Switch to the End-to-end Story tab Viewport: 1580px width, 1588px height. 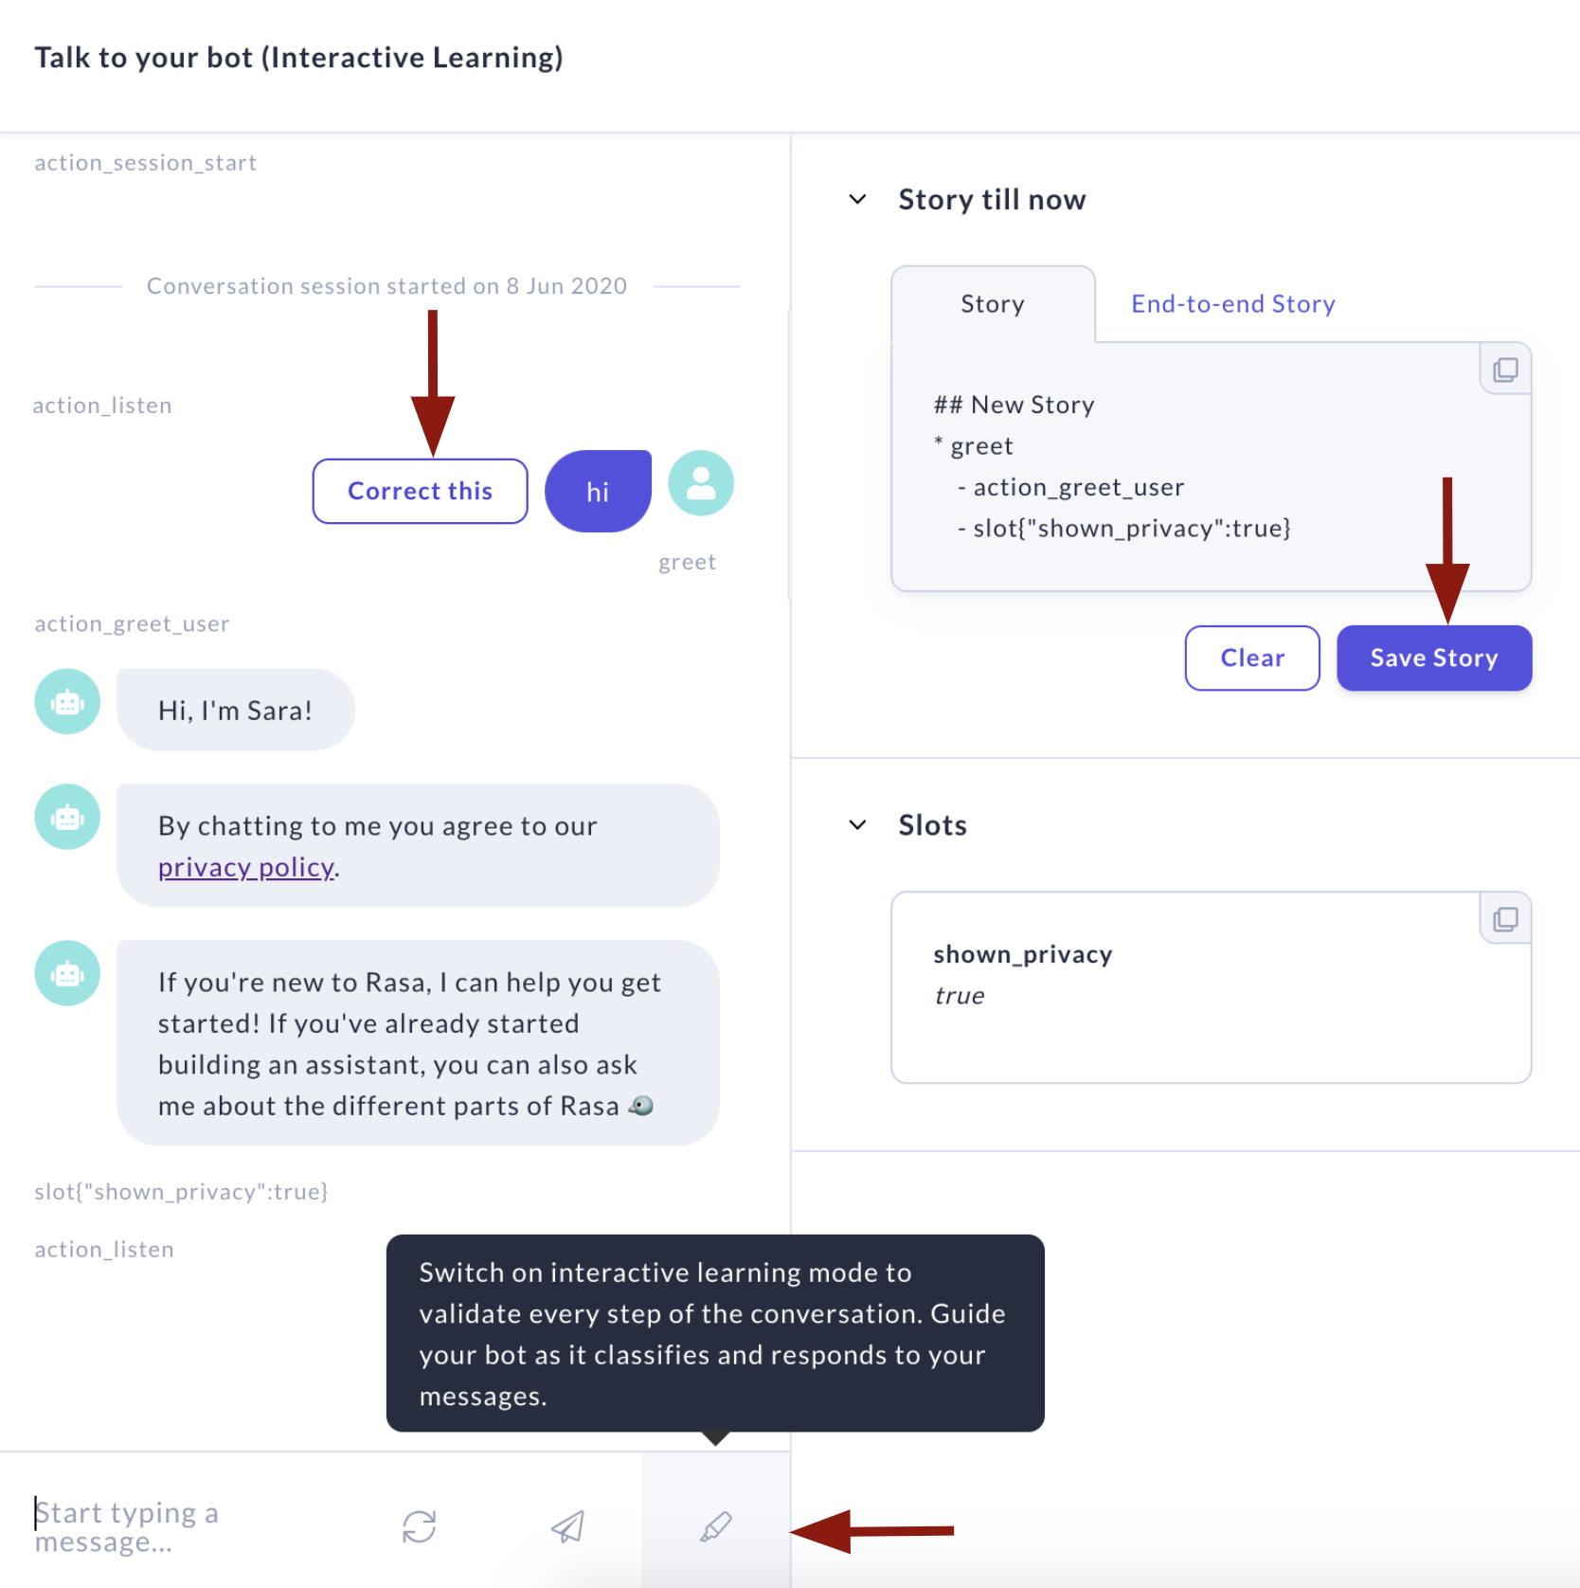tap(1232, 303)
